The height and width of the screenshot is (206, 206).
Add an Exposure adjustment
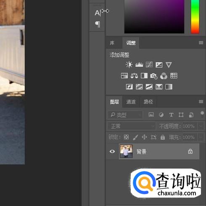click(159, 65)
